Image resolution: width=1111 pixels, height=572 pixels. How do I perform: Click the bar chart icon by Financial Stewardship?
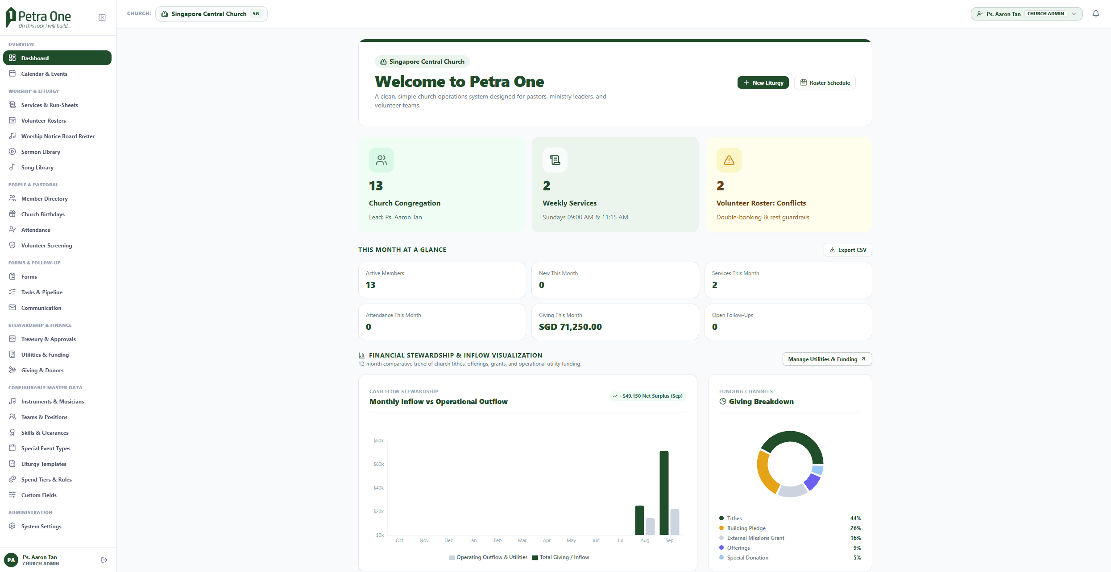point(362,355)
